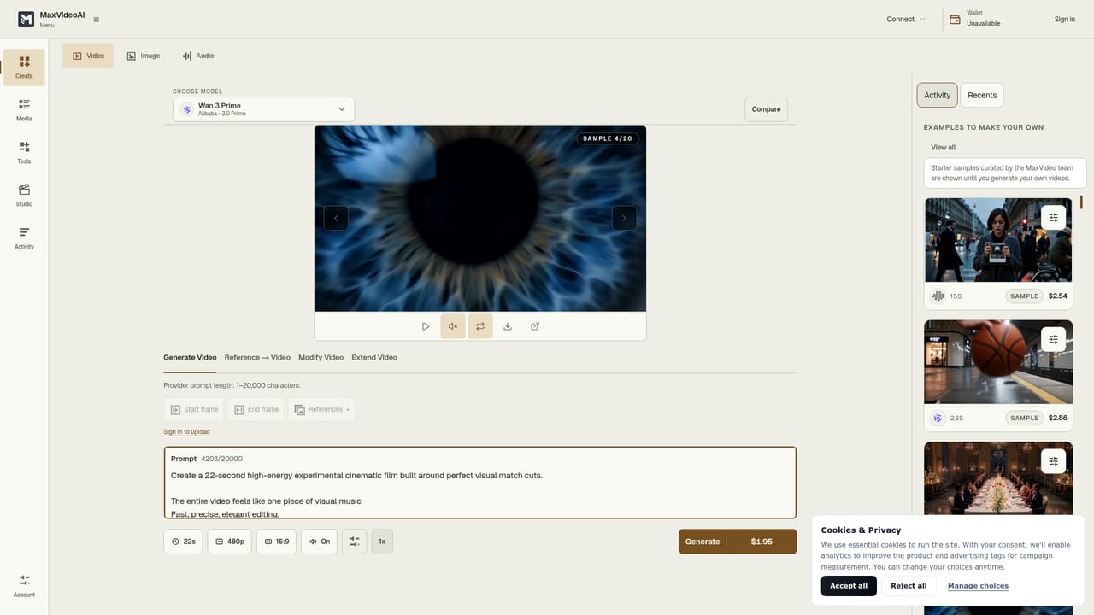Download the sample video

click(x=508, y=326)
